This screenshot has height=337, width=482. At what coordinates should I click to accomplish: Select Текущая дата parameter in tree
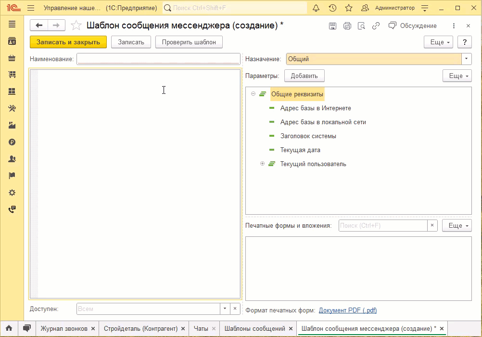[x=300, y=150]
